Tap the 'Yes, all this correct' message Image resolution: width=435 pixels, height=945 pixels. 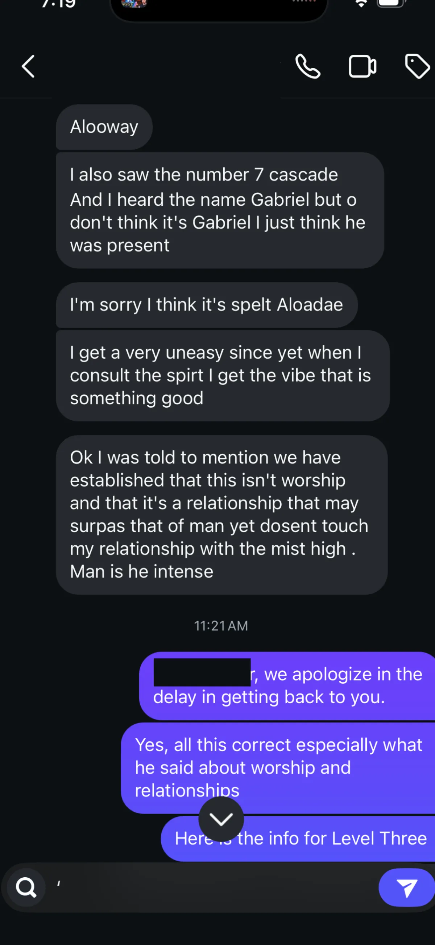click(x=278, y=768)
